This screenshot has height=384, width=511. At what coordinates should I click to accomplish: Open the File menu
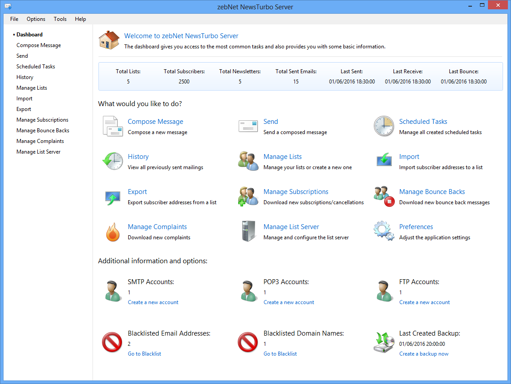14,19
